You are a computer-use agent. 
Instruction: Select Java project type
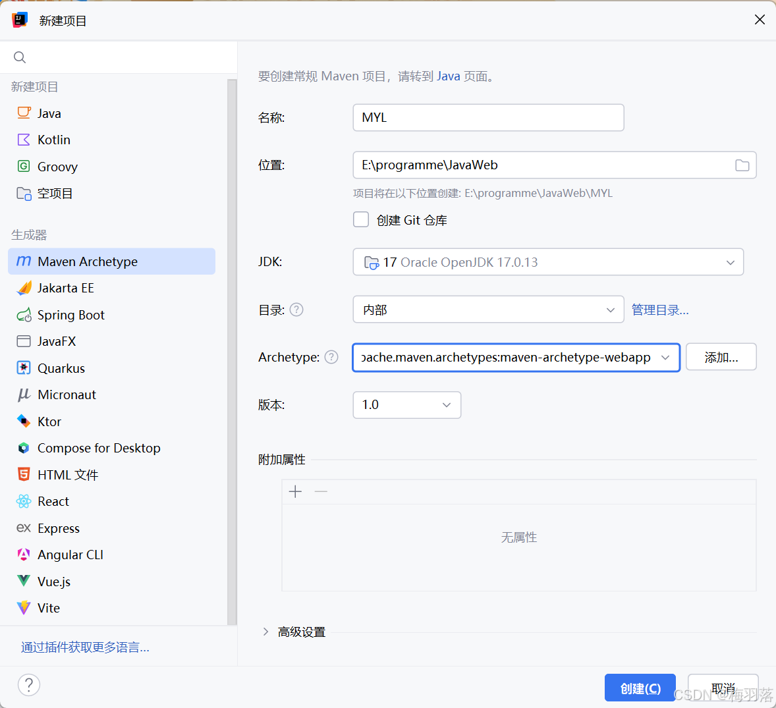(112, 113)
